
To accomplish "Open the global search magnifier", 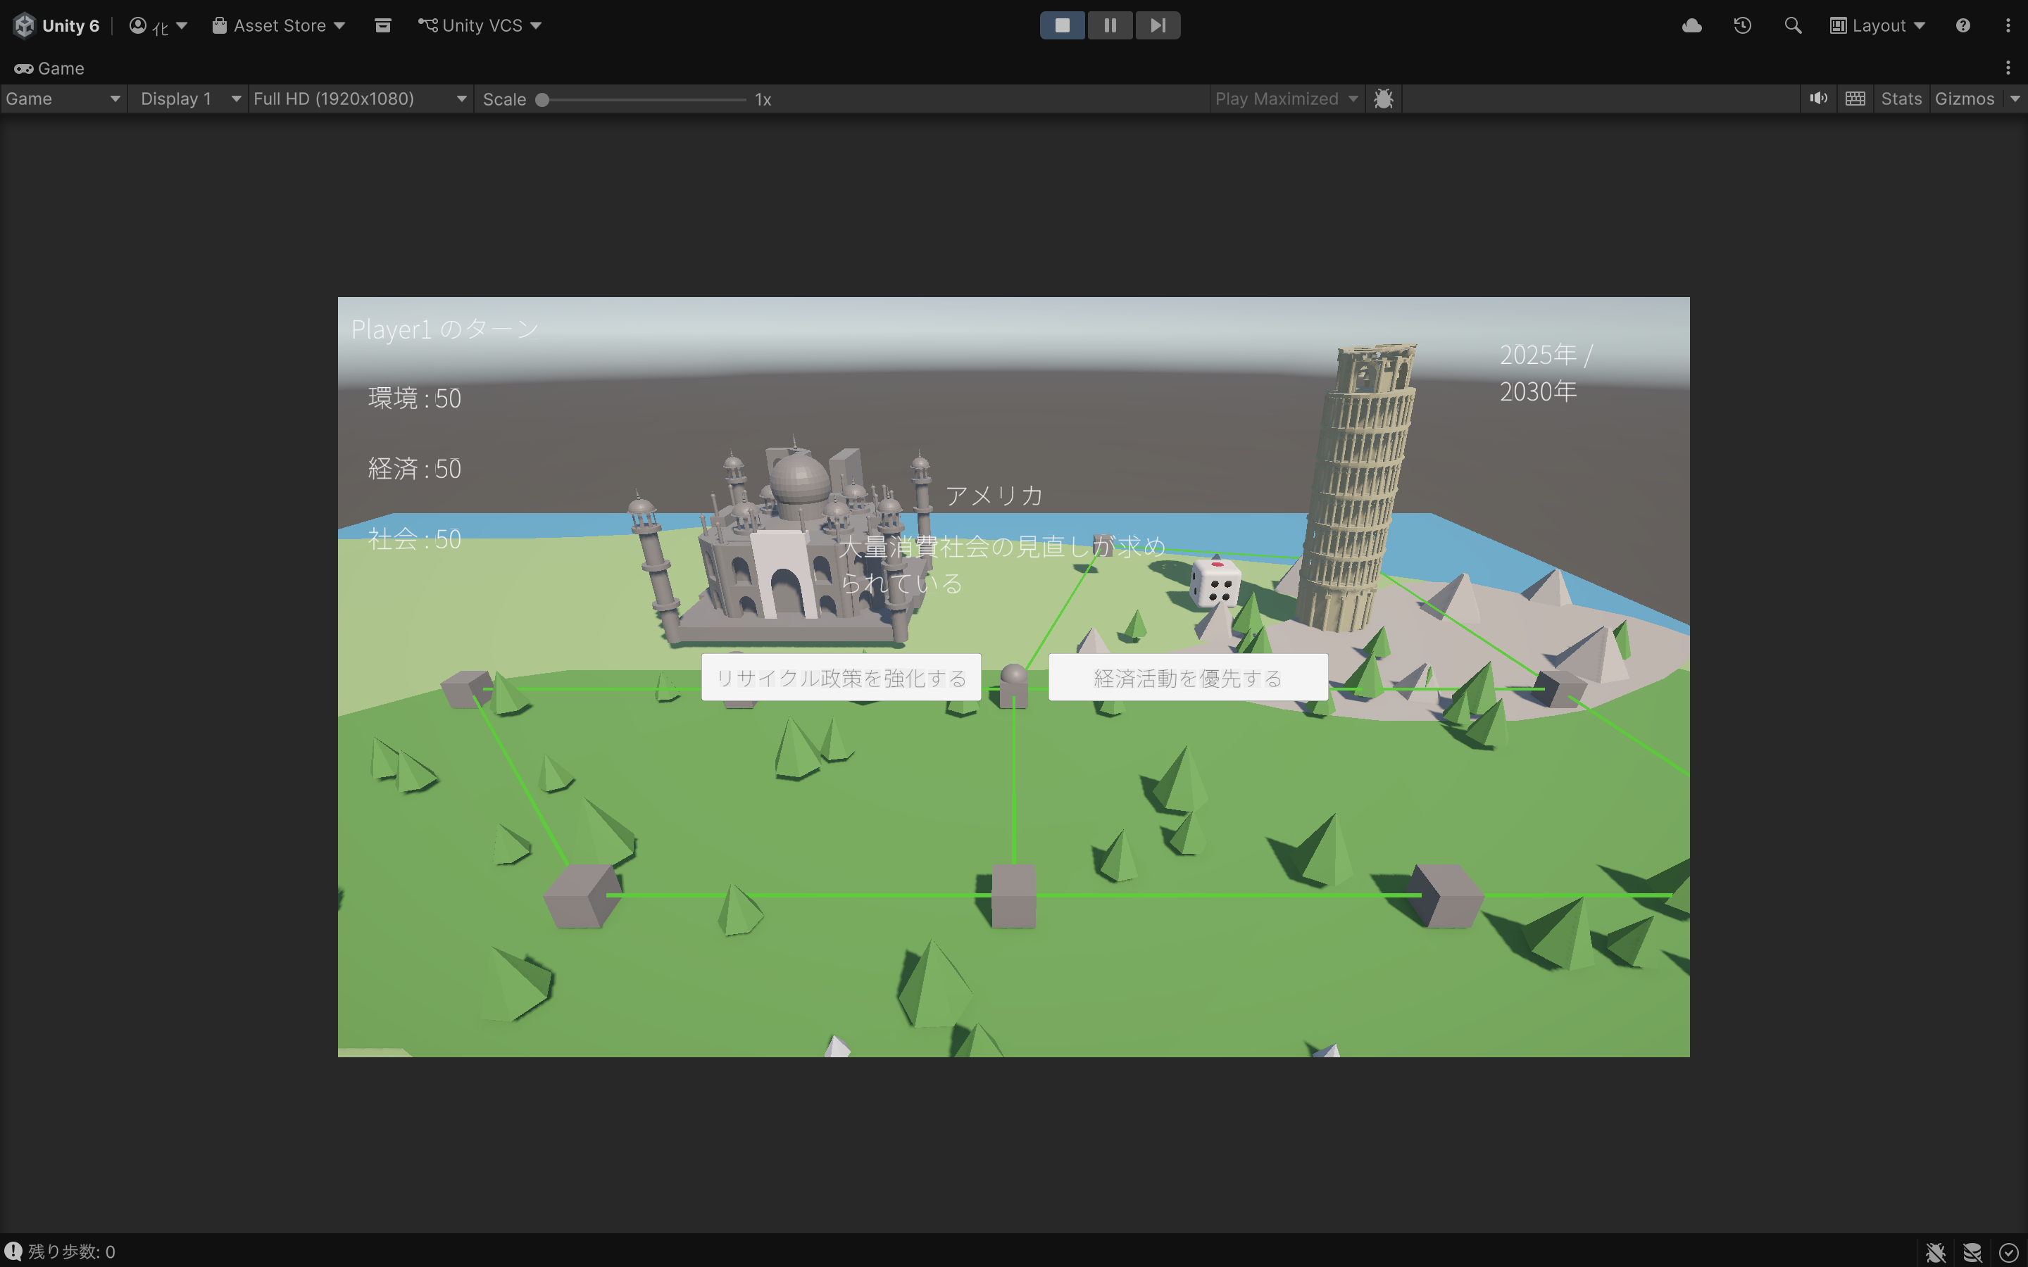I will coord(1793,25).
